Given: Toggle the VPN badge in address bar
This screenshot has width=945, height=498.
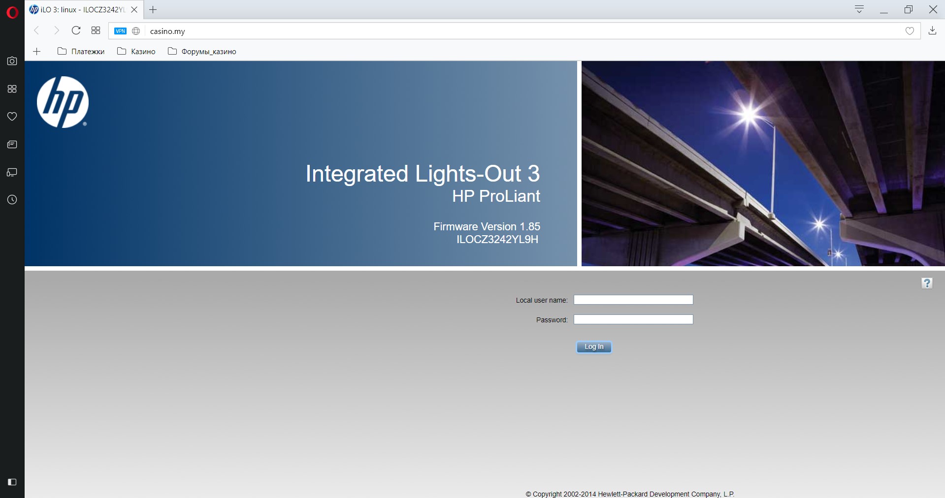Looking at the screenshot, I should pos(120,31).
